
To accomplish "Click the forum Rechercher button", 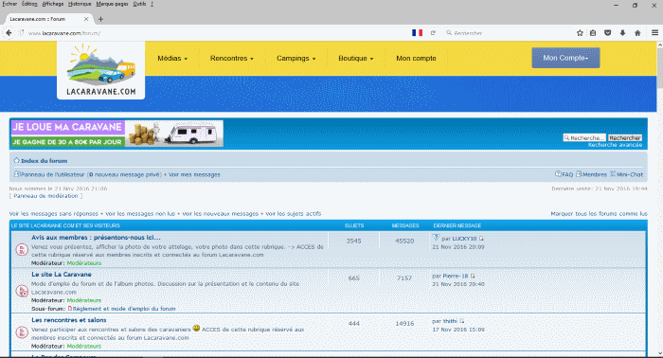I will point(625,137).
